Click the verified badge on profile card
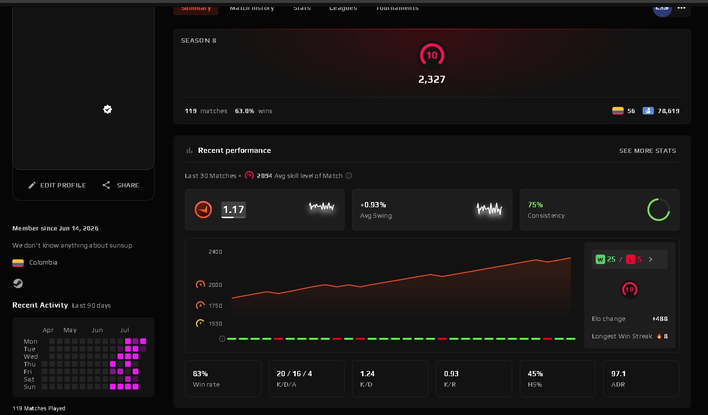 tap(108, 109)
